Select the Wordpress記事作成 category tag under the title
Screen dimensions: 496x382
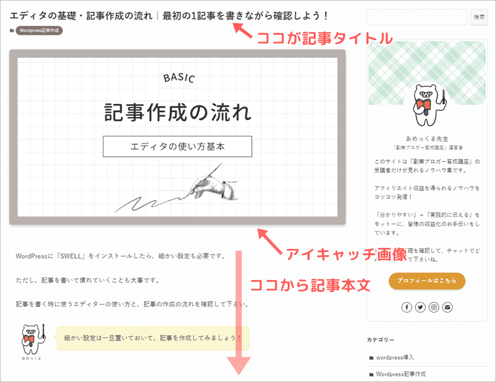pos(39,30)
